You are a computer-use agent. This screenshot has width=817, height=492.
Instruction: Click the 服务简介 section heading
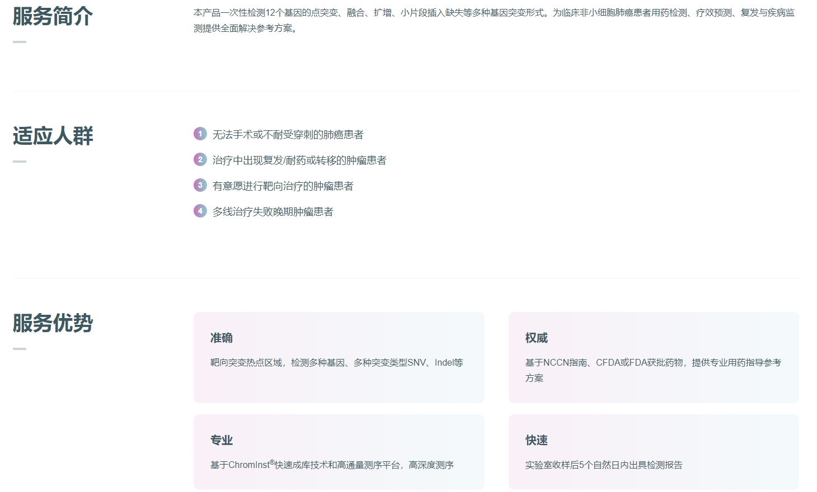(x=53, y=16)
